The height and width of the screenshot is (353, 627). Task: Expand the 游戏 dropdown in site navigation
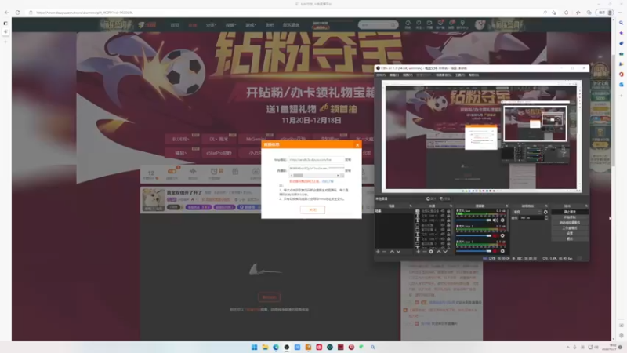[250, 25]
